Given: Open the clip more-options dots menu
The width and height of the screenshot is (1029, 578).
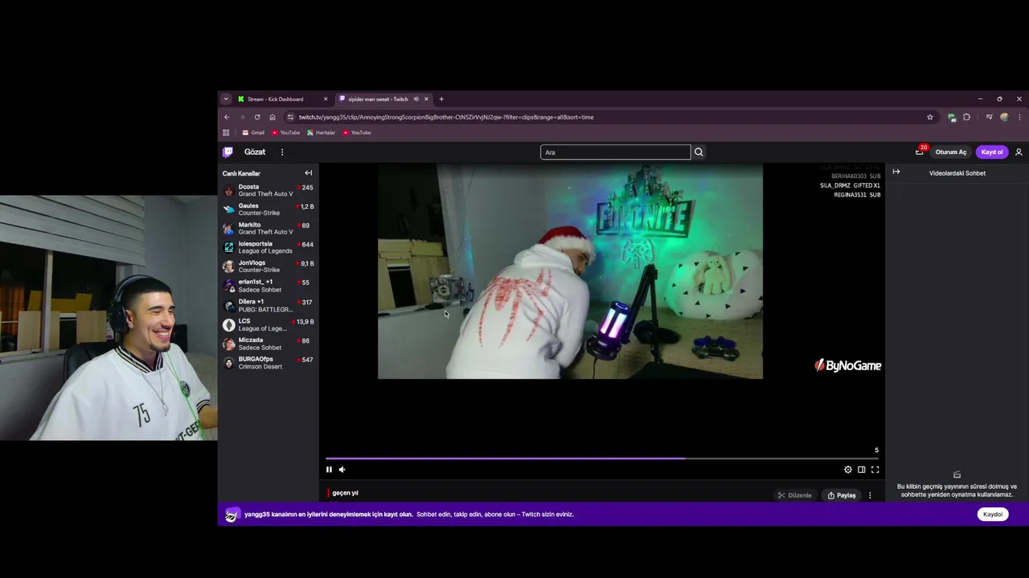Looking at the screenshot, I should coord(870,495).
